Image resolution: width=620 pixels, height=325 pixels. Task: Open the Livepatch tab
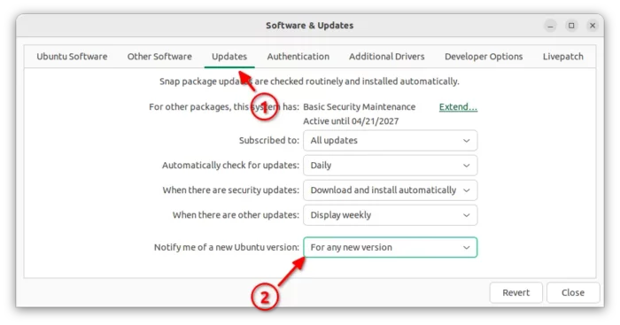[x=562, y=57]
